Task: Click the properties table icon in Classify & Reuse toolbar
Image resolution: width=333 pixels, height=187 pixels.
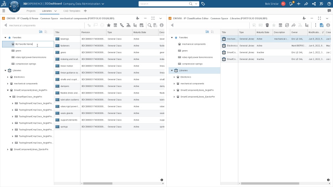Action: click(x=115, y=25)
